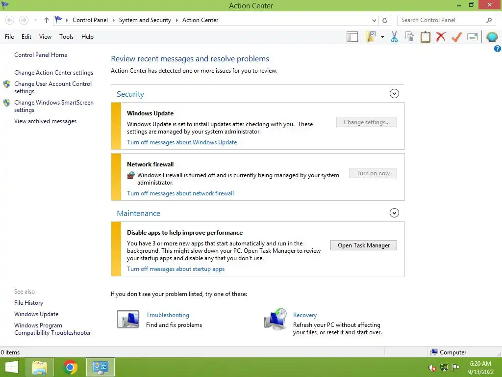Viewport: 502px width, 377px height.
Task: Click the Back navigation arrow
Action: pos(10,20)
